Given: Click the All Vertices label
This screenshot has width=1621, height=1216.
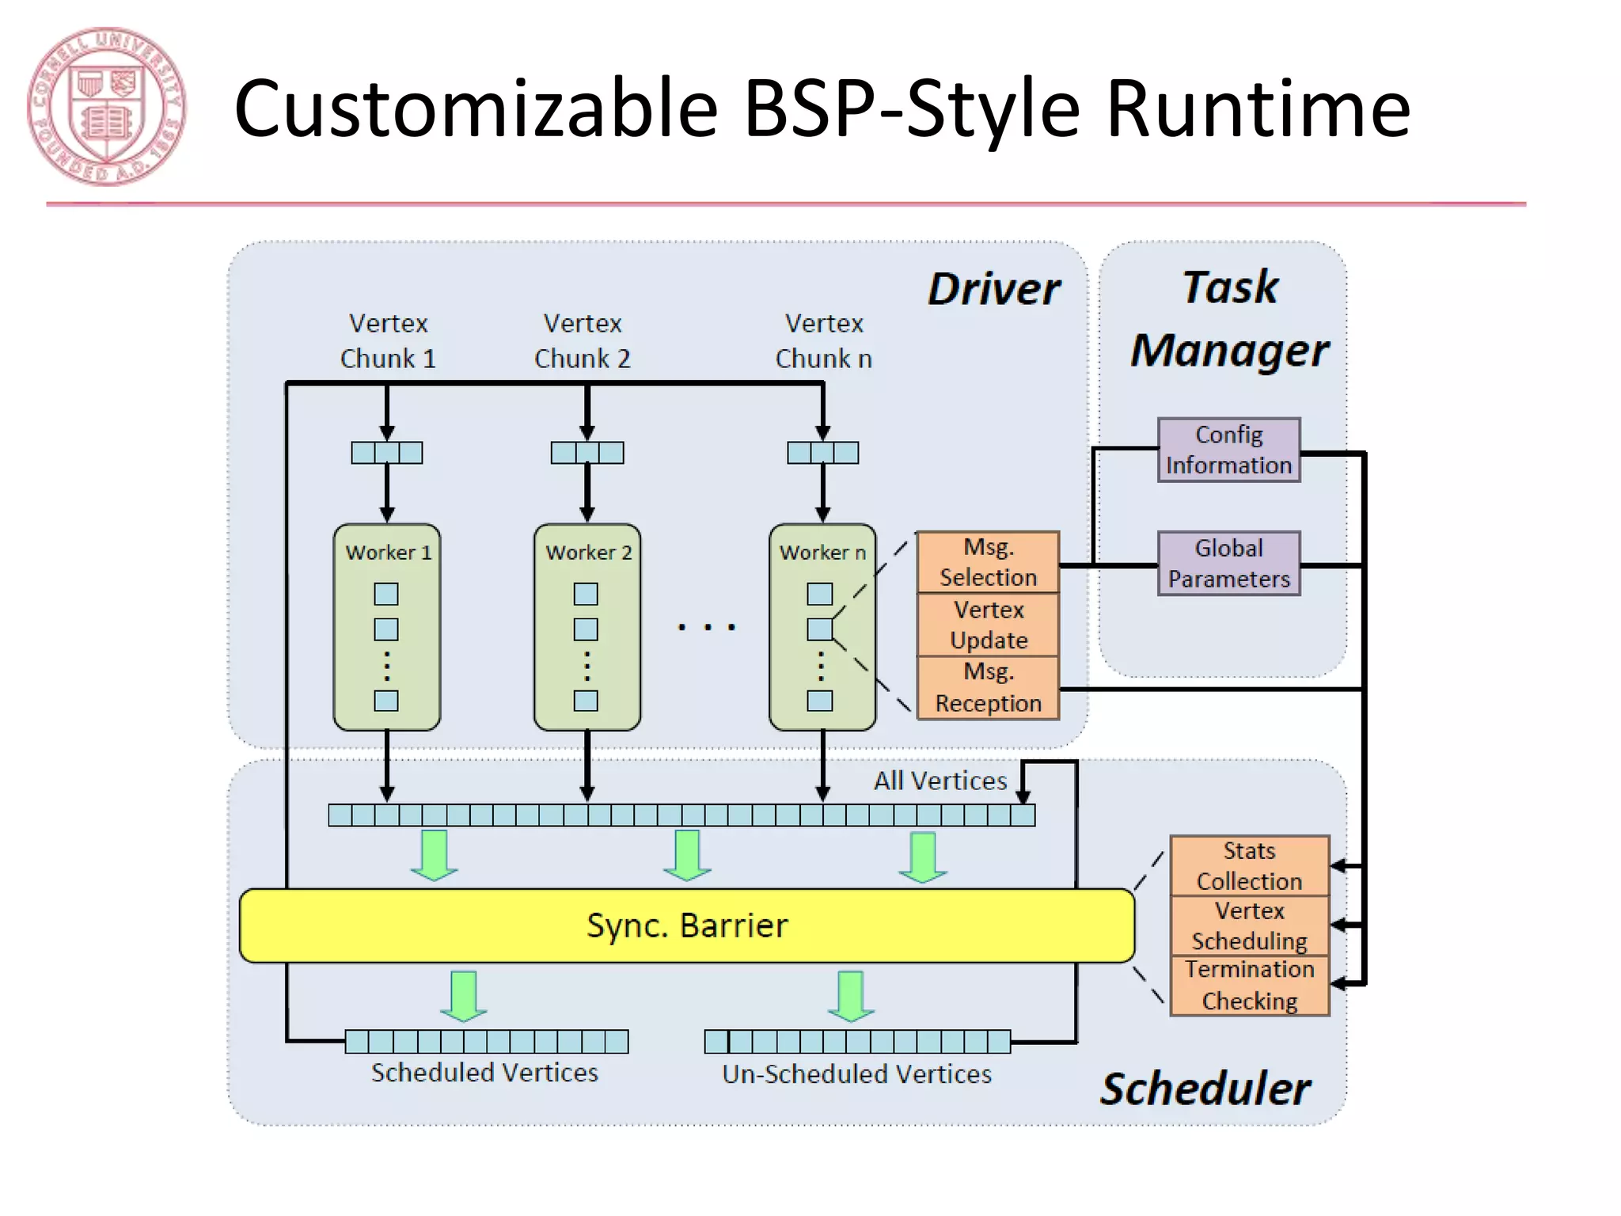Looking at the screenshot, I should [940, 781].
